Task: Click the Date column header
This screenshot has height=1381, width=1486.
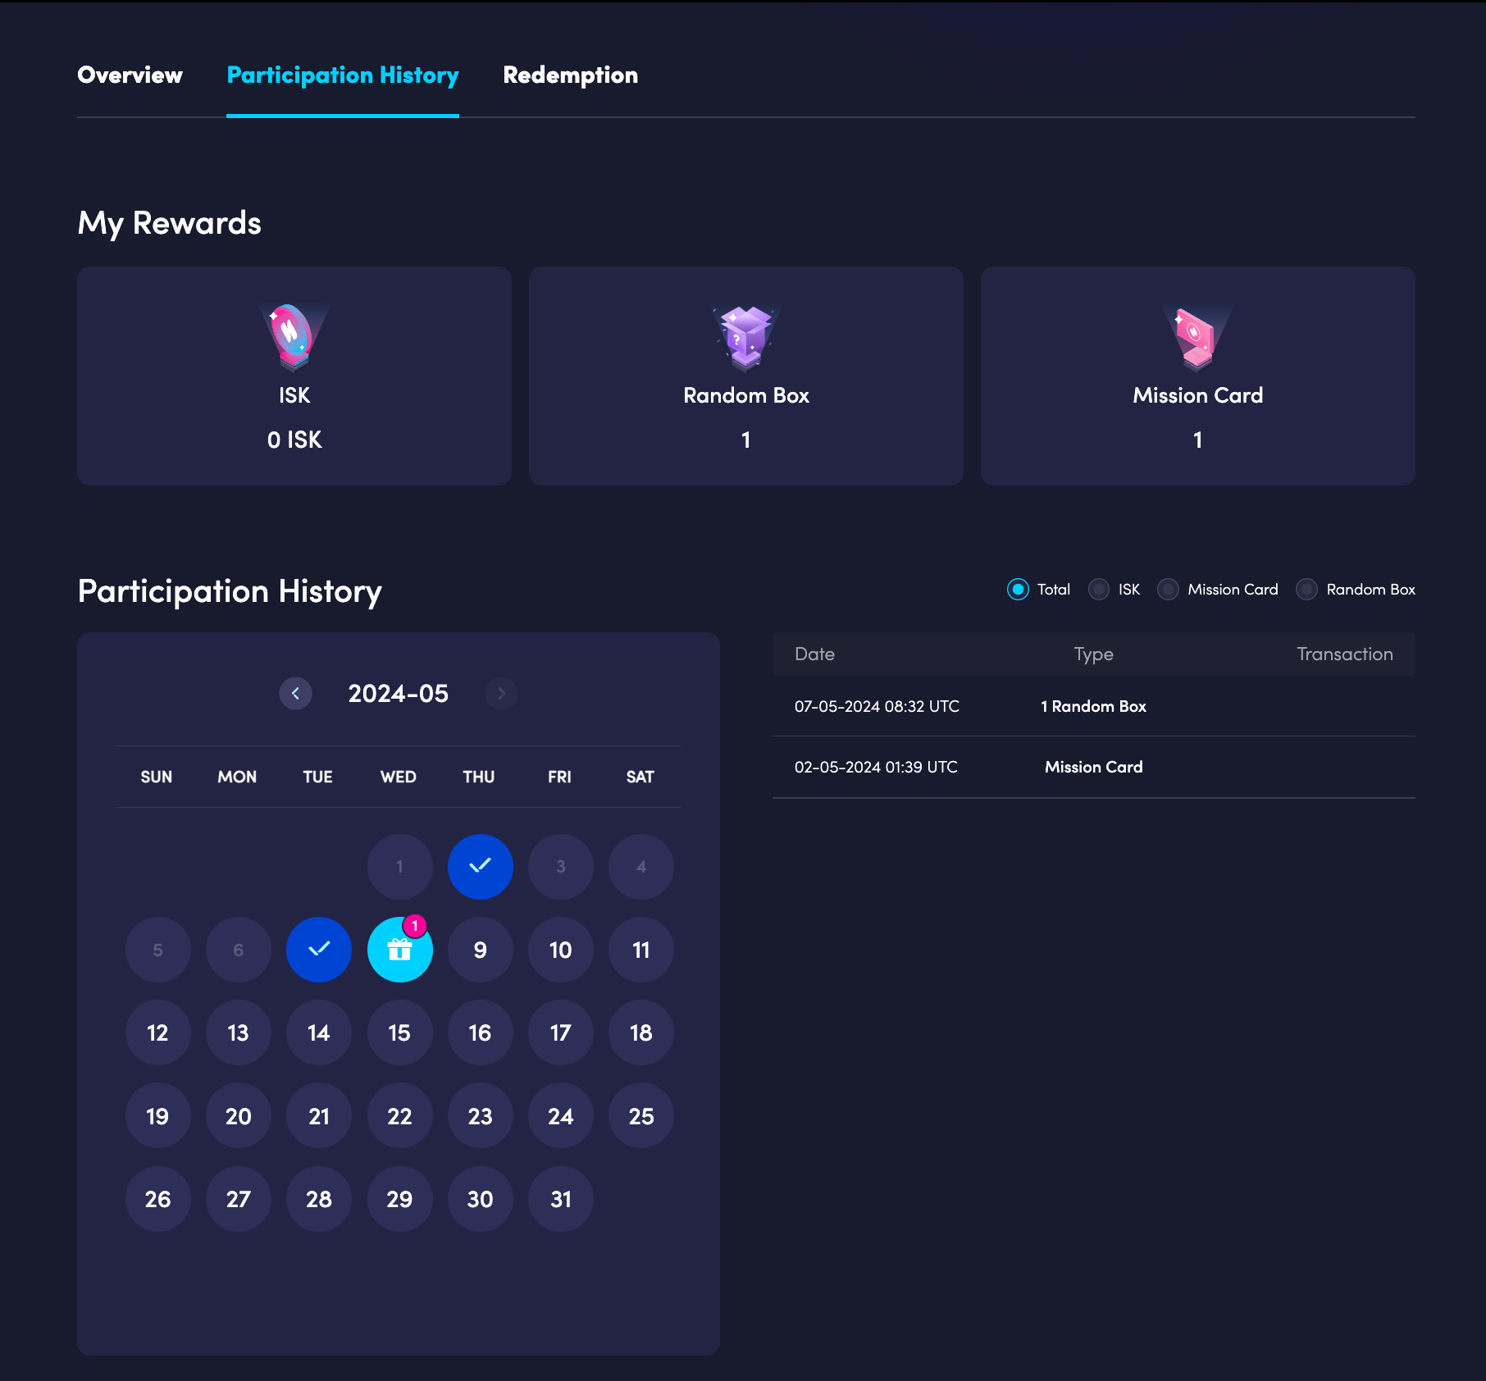Action: 815,654
